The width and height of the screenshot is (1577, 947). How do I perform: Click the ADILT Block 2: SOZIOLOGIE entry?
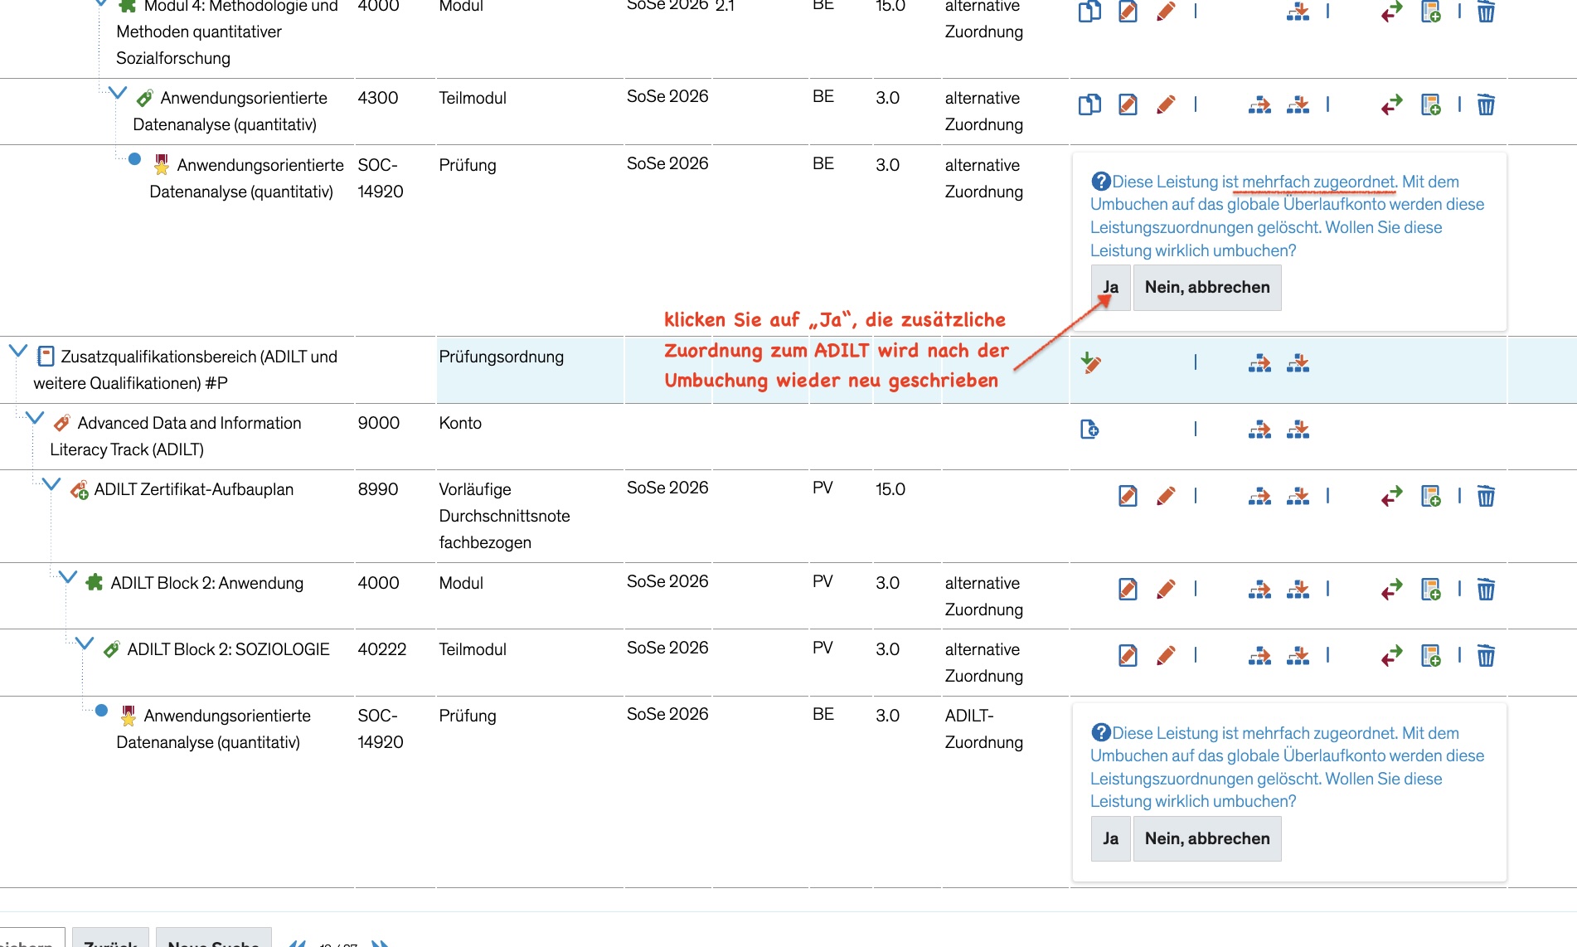(228, 649)
